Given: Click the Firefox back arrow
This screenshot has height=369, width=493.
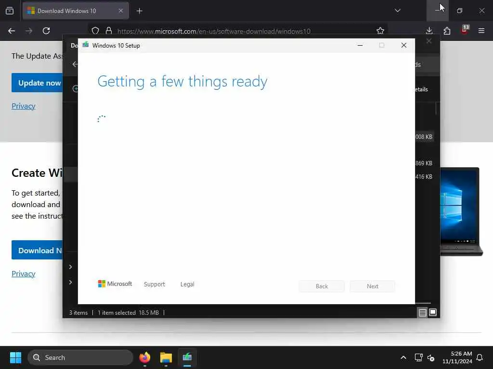Looking at the screenshot, I should click(12, 31).
